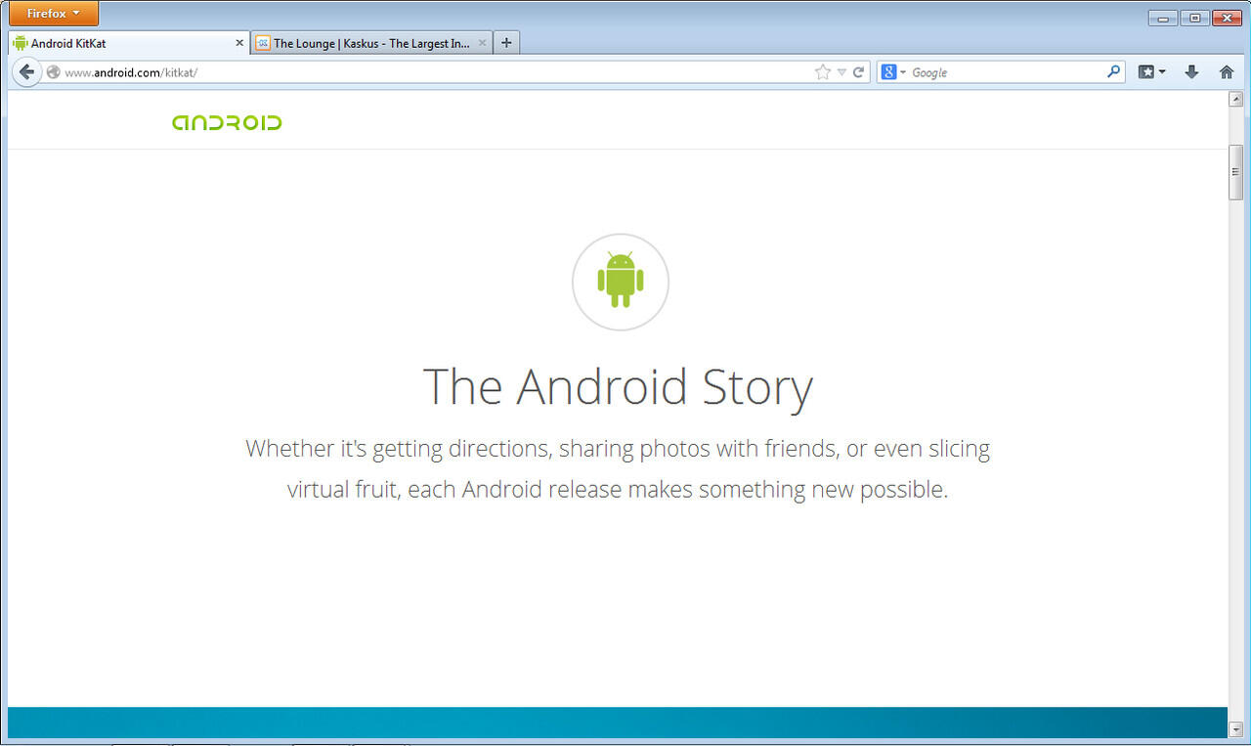Viewport: 1251px width, 746px height.
Task: Click the Kaskus favicon on second tab
Action: pos(263,43)
